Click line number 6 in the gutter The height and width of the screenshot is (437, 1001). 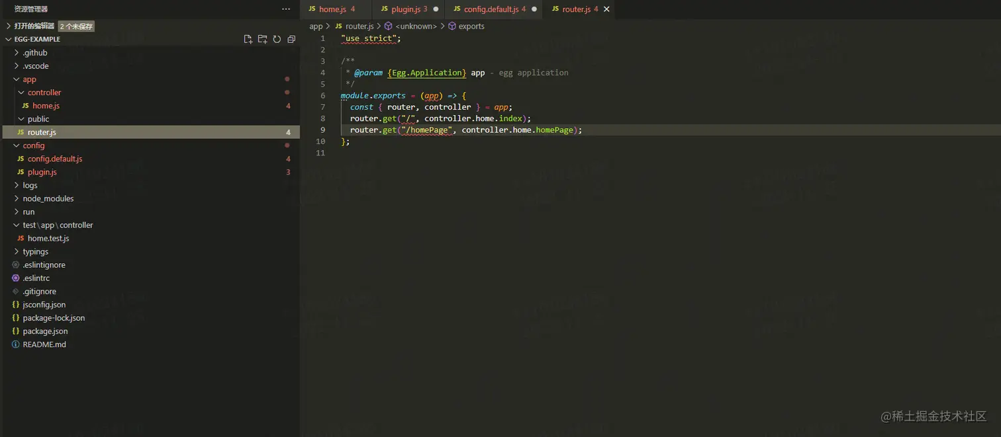[x=322, y=95]
